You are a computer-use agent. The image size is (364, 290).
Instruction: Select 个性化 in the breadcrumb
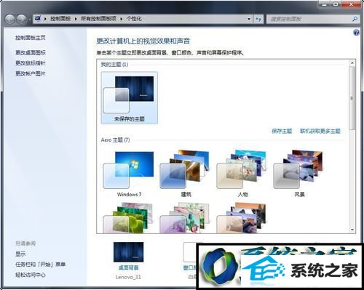pyautogui.click(x=134, y=19)
